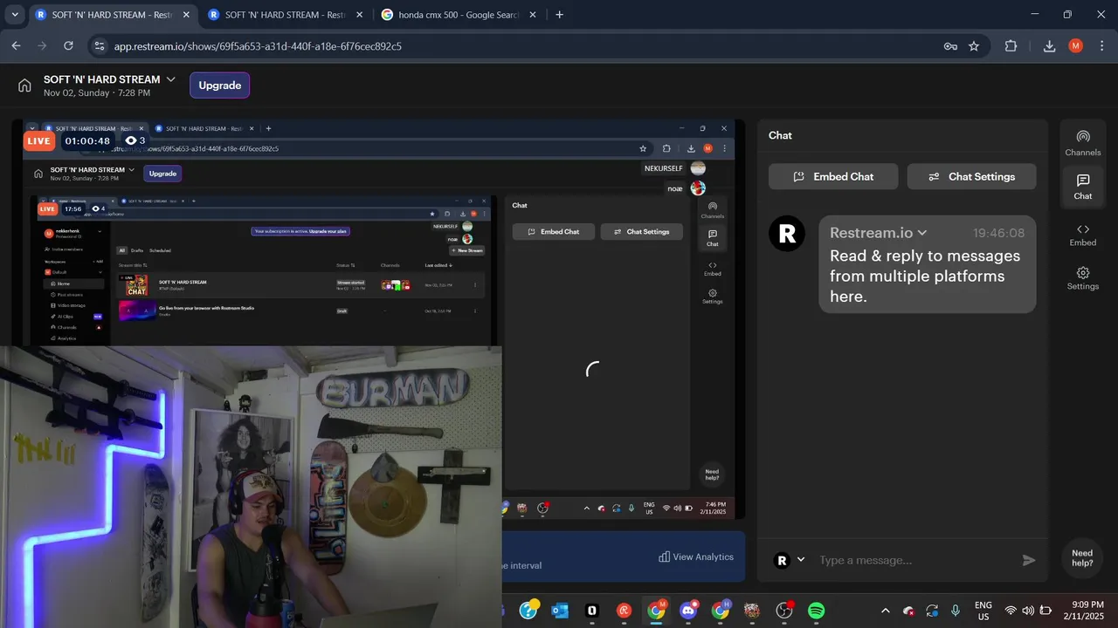1118x628 pixels.
Task: Open the clock showing 9:09 PM
Action: coord(1082,611)
